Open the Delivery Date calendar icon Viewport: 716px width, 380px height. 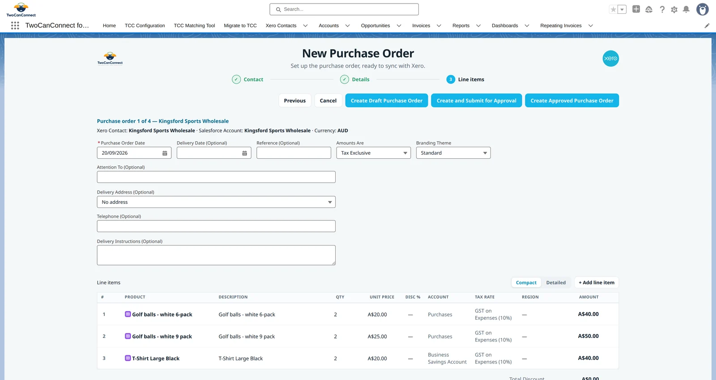point(244,153)
